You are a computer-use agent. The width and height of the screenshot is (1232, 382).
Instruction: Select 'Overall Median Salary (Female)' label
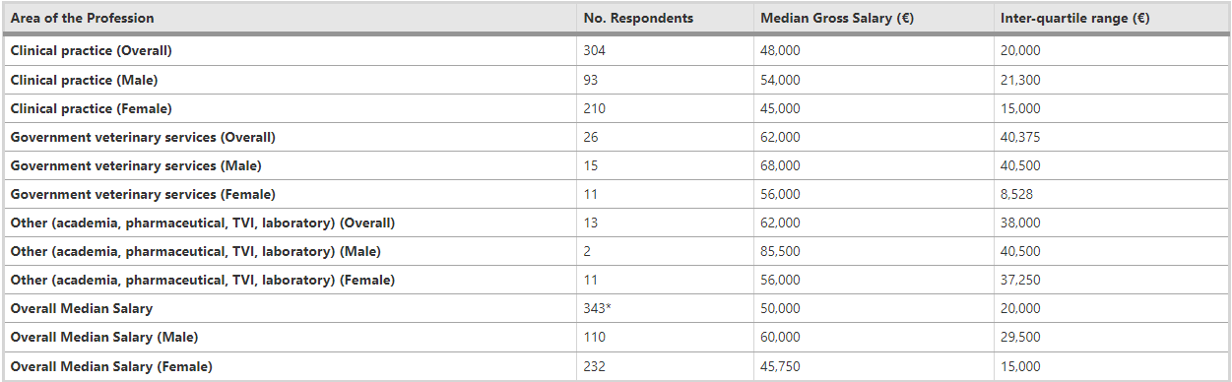point(111,366)
